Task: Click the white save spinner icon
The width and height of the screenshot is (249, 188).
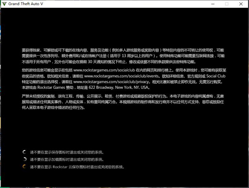Action: [x=24, y=152]
